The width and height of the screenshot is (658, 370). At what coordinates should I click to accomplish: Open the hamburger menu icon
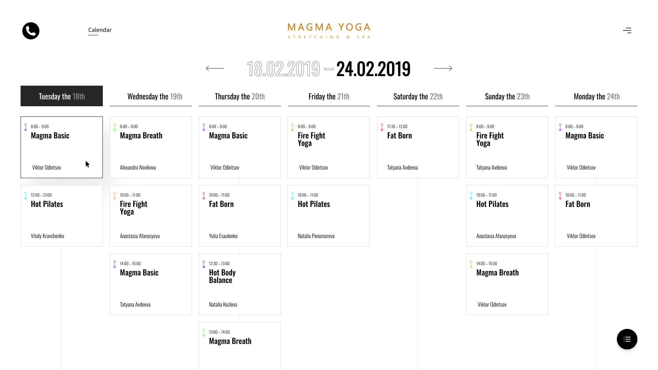point(627,30)
